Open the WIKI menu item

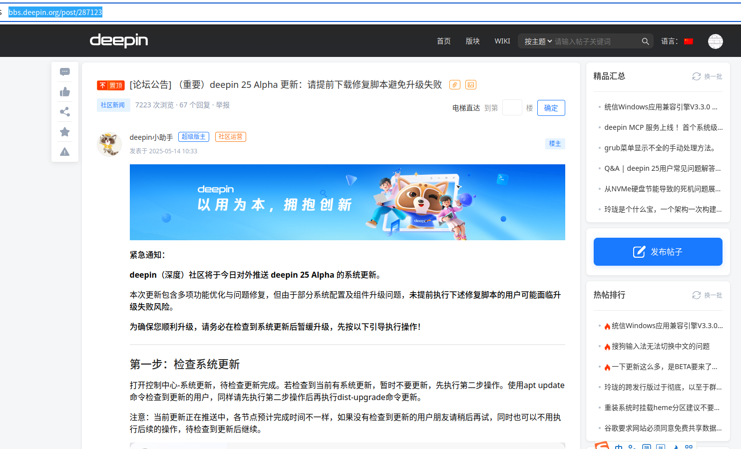(x=502, y=41)
